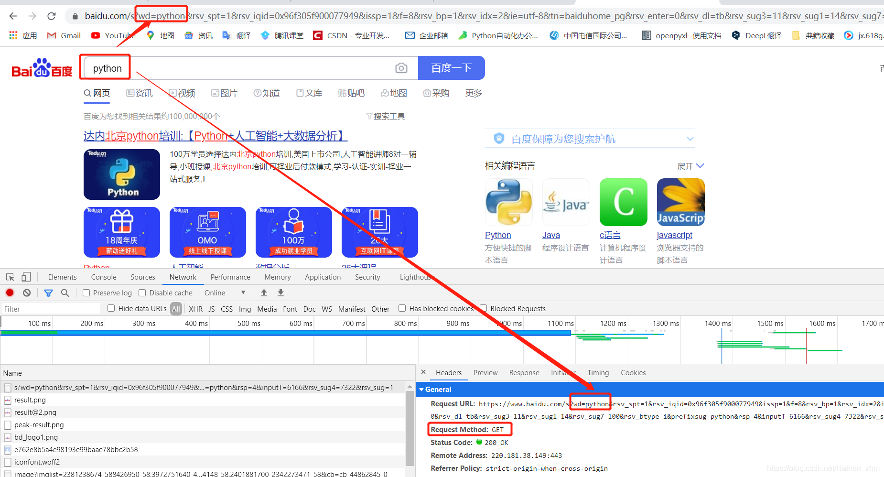Open the 更多 search categories
Screen dimensions: 884x477
click(x=474, y=93)
